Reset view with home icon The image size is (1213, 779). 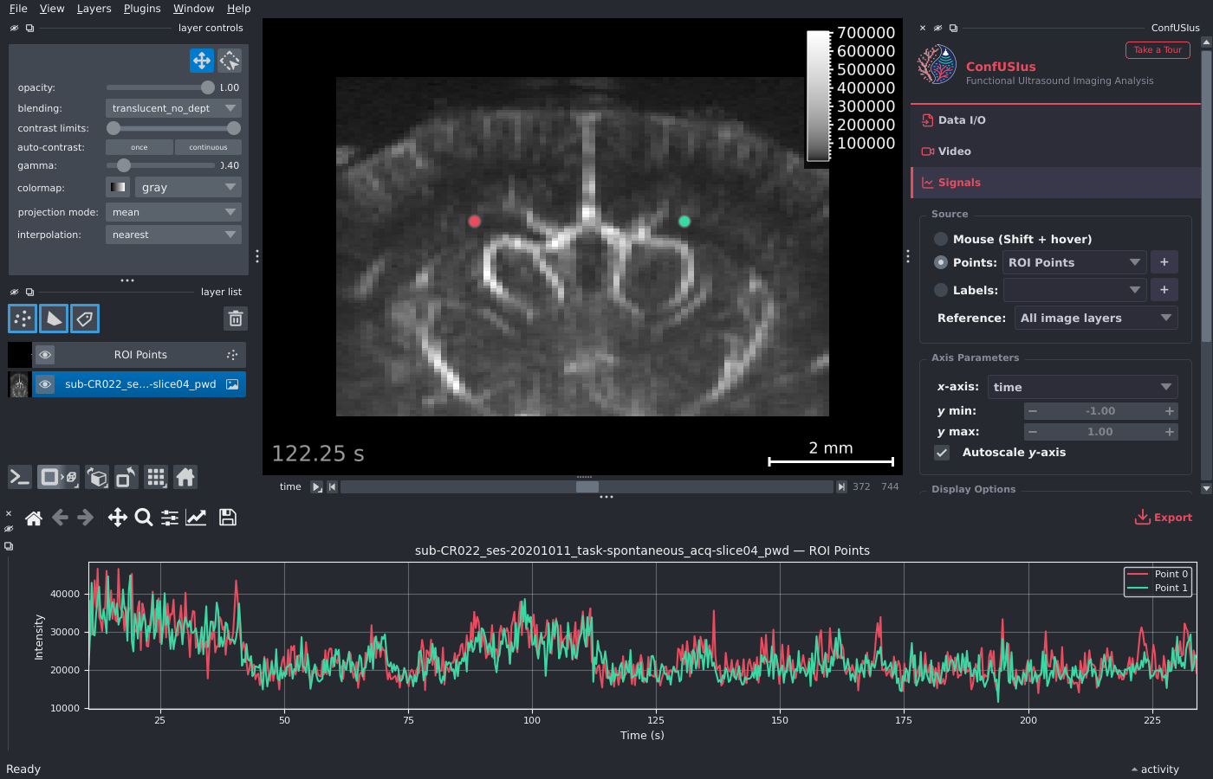(185, 477)
